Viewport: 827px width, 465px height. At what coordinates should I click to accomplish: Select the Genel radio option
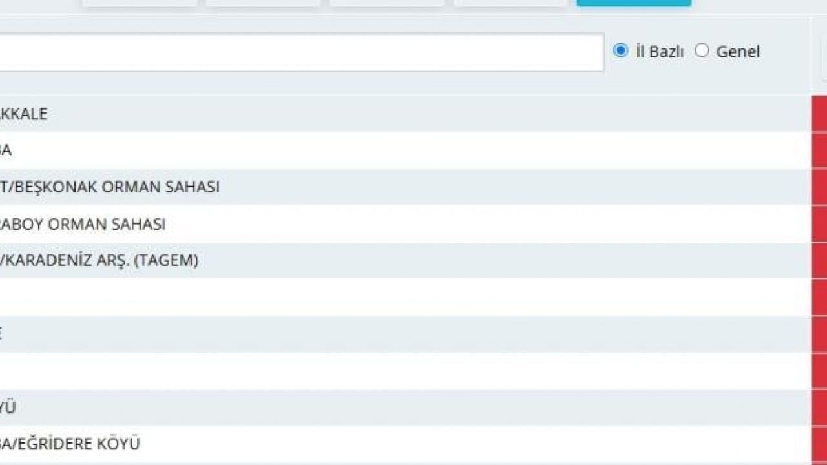coord(702,50)
